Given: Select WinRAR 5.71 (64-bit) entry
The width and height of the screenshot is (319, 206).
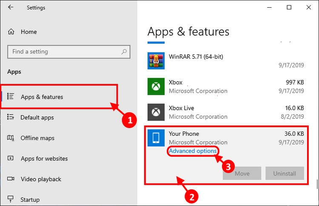Looking at the screenshot, I should coord(196,57).
